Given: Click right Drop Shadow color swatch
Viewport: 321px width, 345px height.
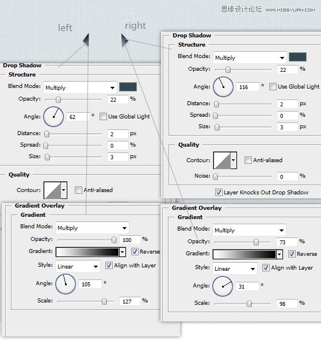Looking at the screenshot, I should coord(297,57).
